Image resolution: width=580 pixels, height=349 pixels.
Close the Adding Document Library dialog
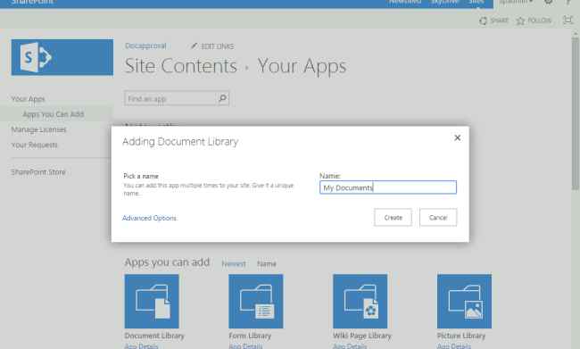point(457,137)
